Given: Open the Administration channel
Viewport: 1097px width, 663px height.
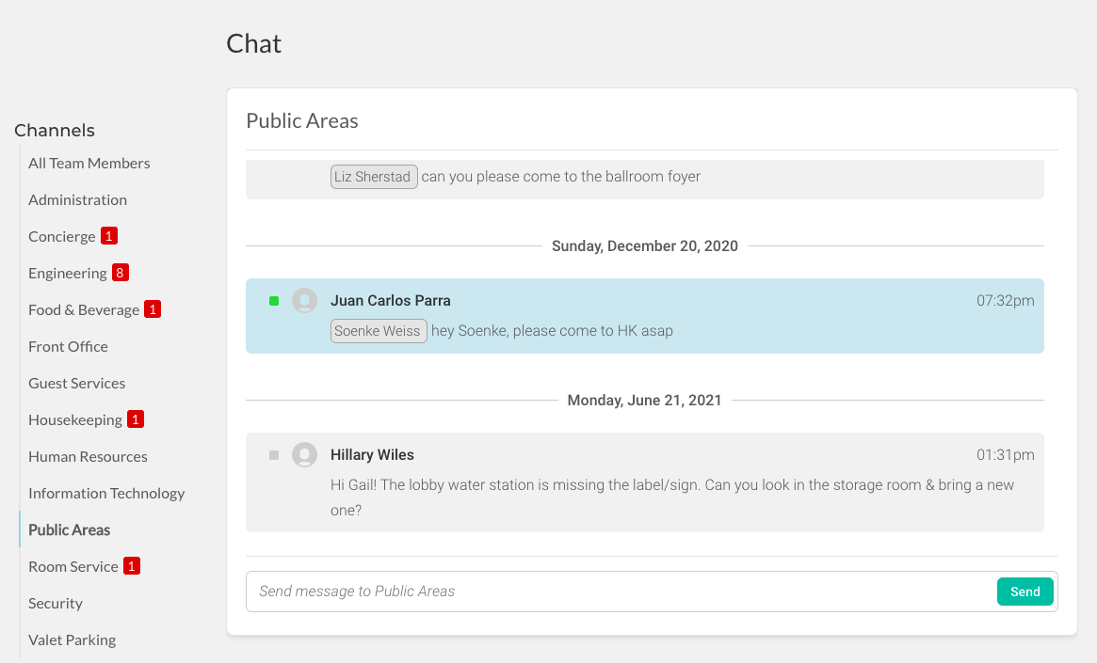Looking at the screenshot, I should pos(77,199).
